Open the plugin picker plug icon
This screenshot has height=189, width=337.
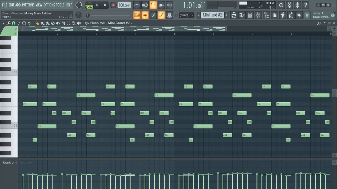tap(283, 15)
